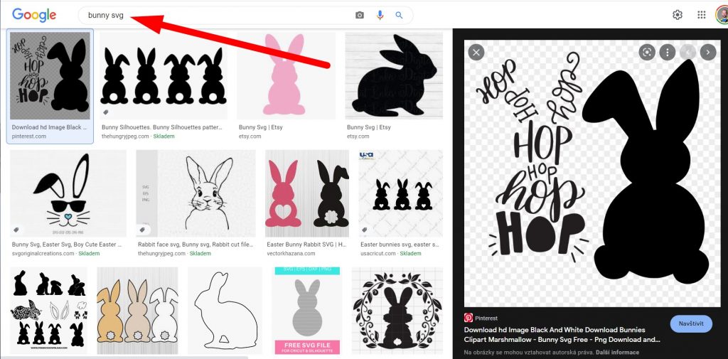Select the four bunny silhouettes thumbnail
The width and height of the screenshot is (728, 359).
[164, 75]
